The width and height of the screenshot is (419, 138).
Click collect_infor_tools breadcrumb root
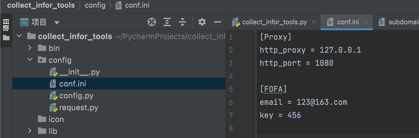[x=41, y=5]
